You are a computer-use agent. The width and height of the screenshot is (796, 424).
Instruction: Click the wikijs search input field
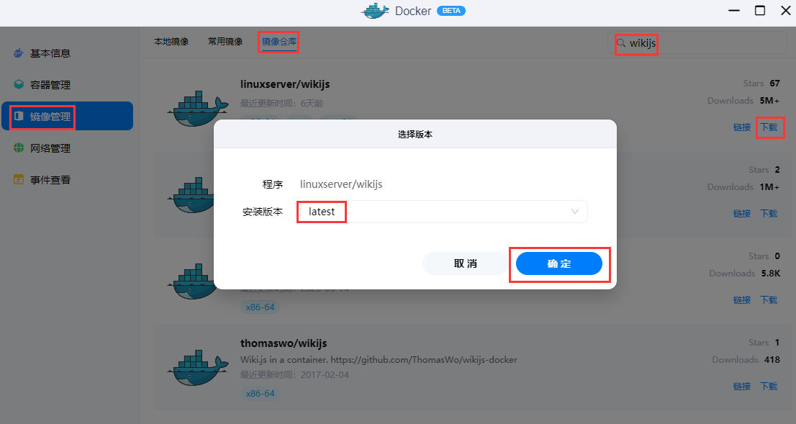click(x=697, y=43)
